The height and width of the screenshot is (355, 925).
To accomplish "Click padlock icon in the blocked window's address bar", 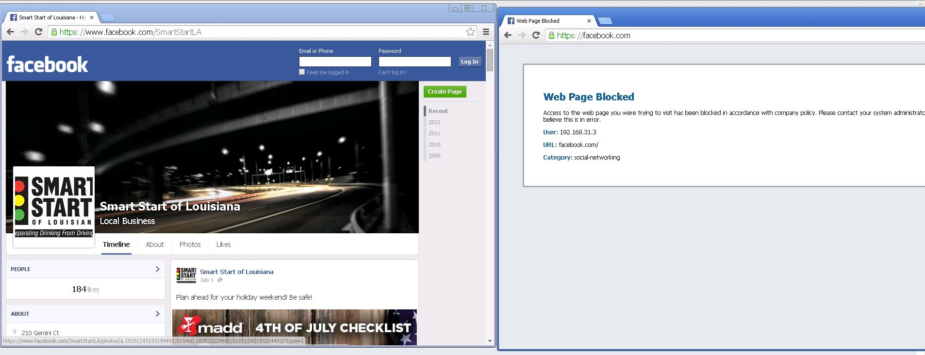I will pos(551,35).
